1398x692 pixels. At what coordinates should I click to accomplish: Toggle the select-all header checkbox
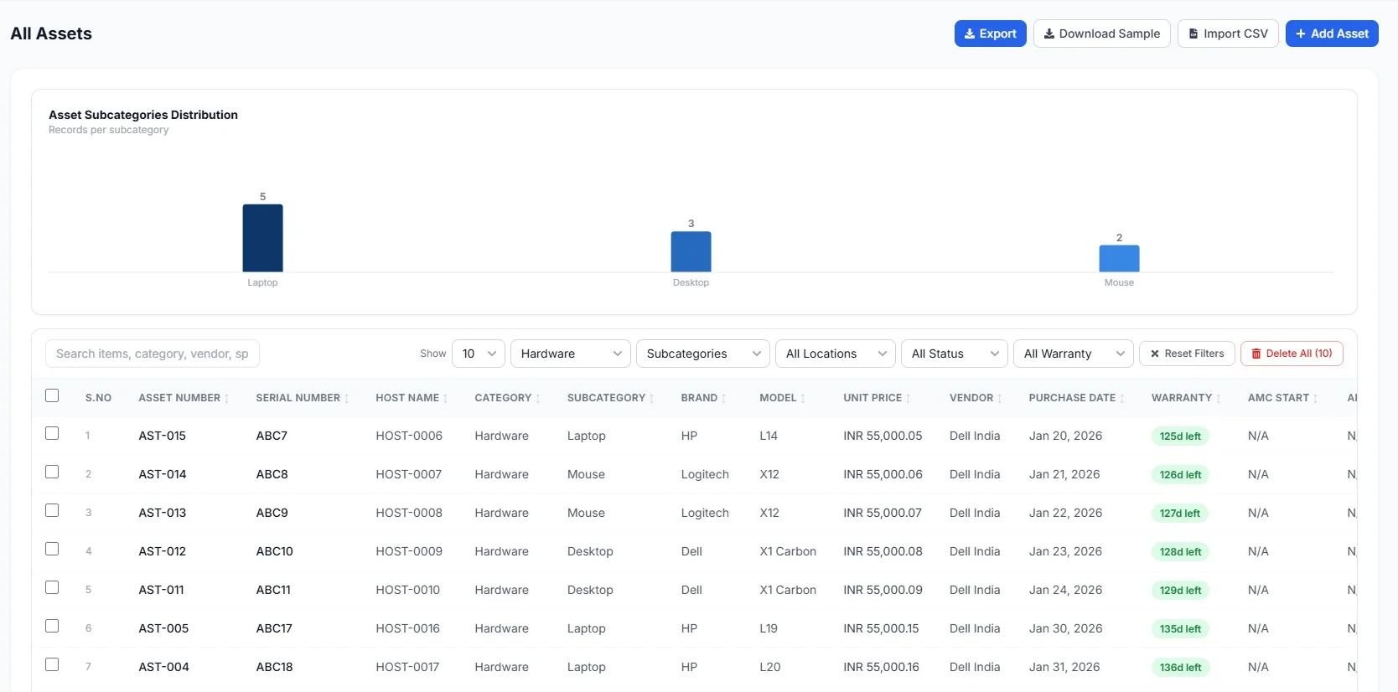(x=52, y=395)
